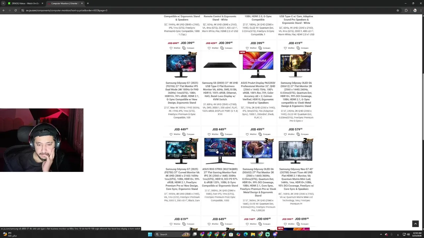Open the Samsung Odyssey OLED G6 DG602 title
Screen dimensions: 424x238
tap(258, 182)
